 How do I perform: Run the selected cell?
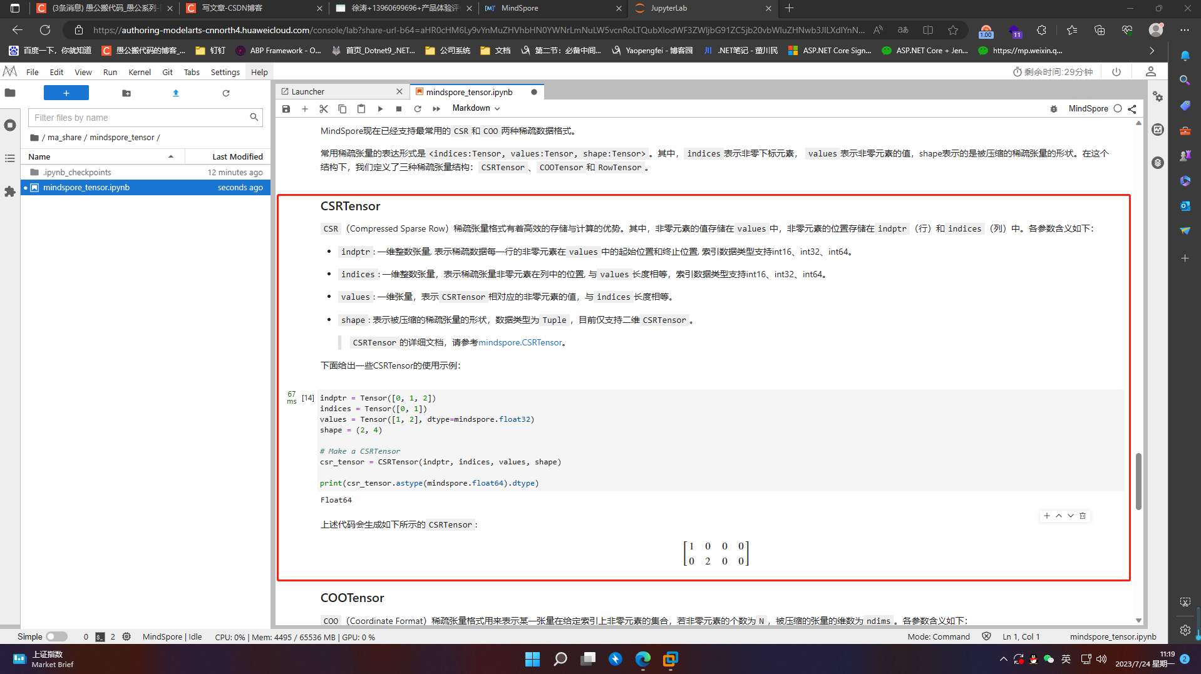[x=380, y=109]
